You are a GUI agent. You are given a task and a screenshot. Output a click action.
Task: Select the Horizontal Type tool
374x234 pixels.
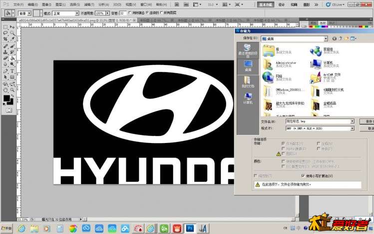click(12, 71)
